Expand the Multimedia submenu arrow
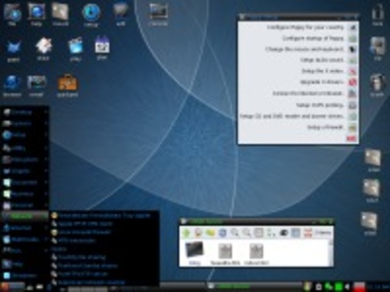Screen dimensions: 390x292 click(x=46, y=239)
